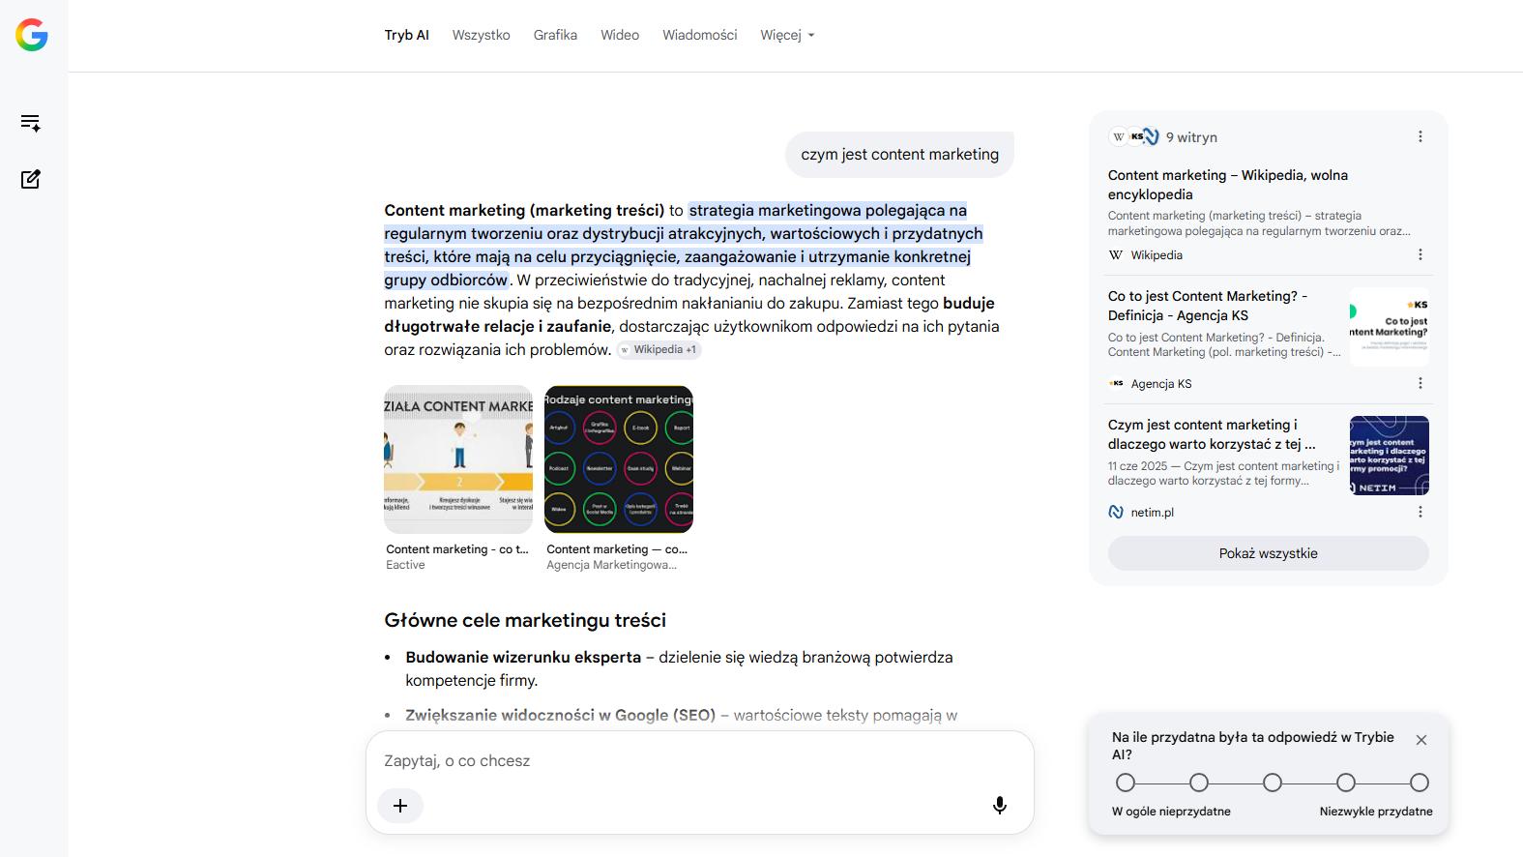Open the AI Mode history icon

pos(31,123)
